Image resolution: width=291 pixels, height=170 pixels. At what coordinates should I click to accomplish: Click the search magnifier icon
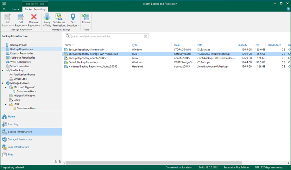tap(67, 36)
